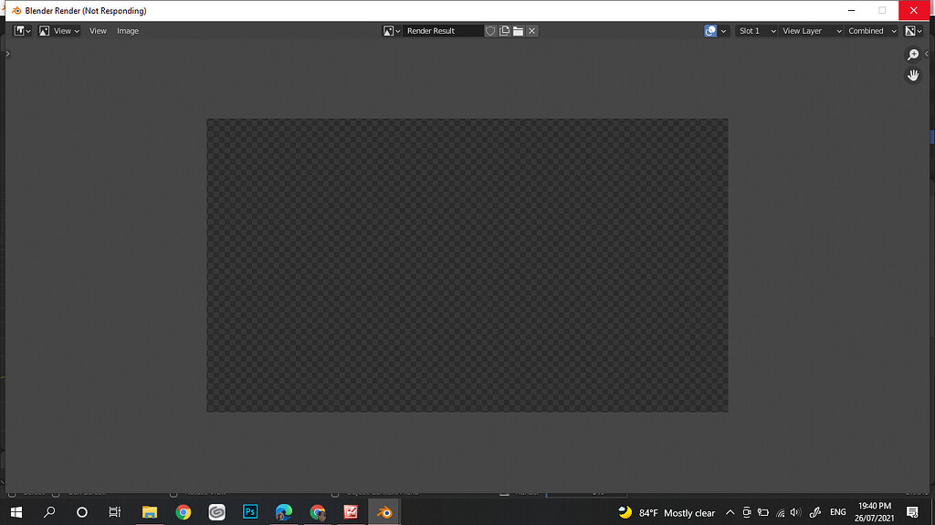The image size is (935, 525).
Task: Click the rendered image preview area
Action: 467,265
